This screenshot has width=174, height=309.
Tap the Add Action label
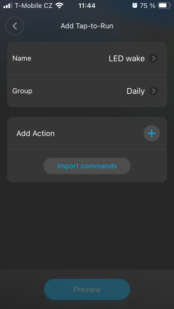click(x=36, y=133)
